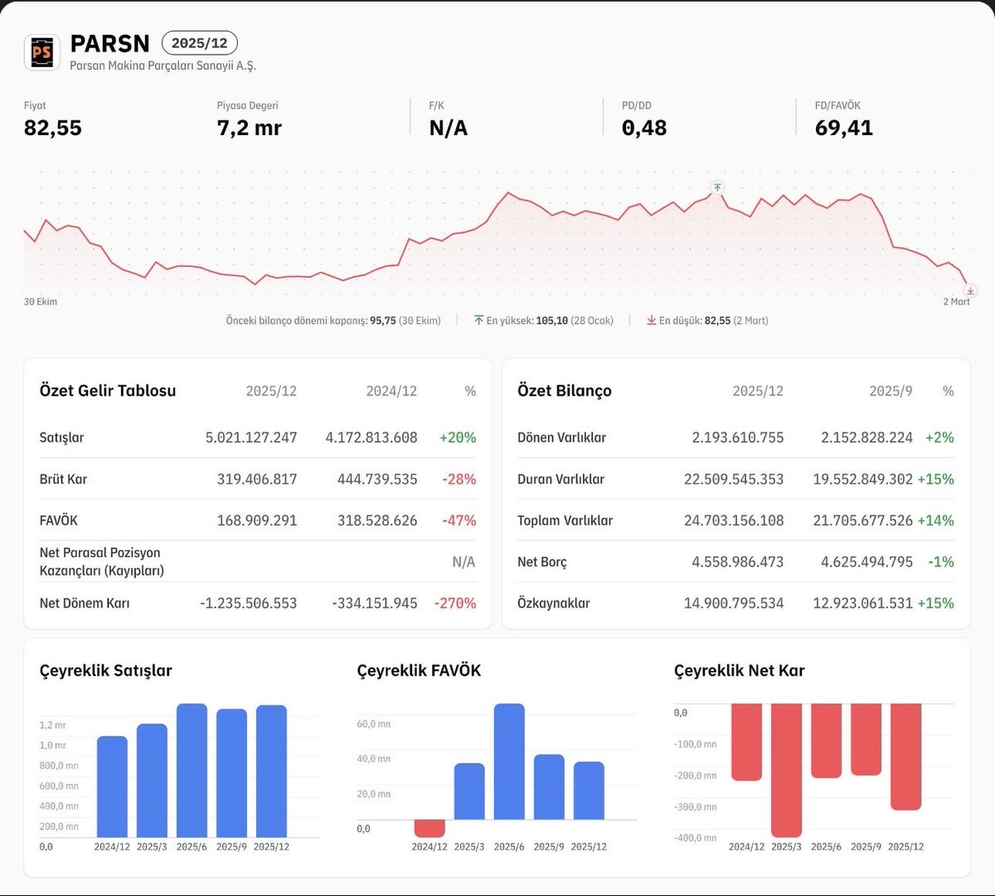Click the Satışlar change +20%

pos(458,438)
